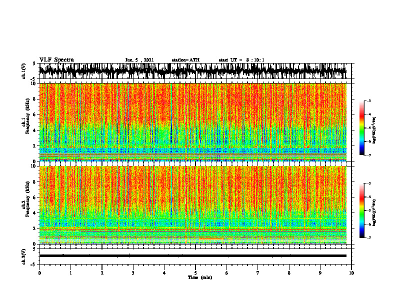Viewport: 396px width, 306px height.
Task: Select the date text "Jan. 5 , 2021"
Action: tap(139, 60)
